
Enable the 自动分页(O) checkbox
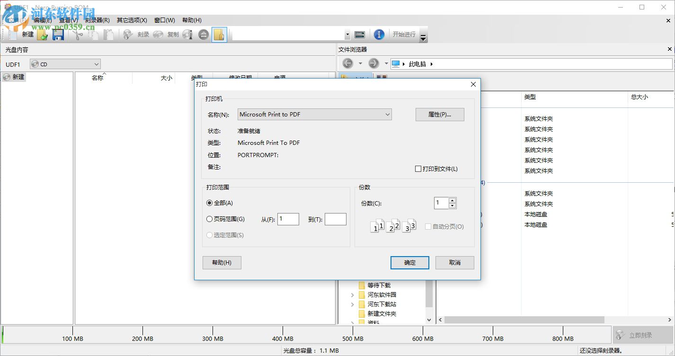pyautogui.click(x=428, y=226)
